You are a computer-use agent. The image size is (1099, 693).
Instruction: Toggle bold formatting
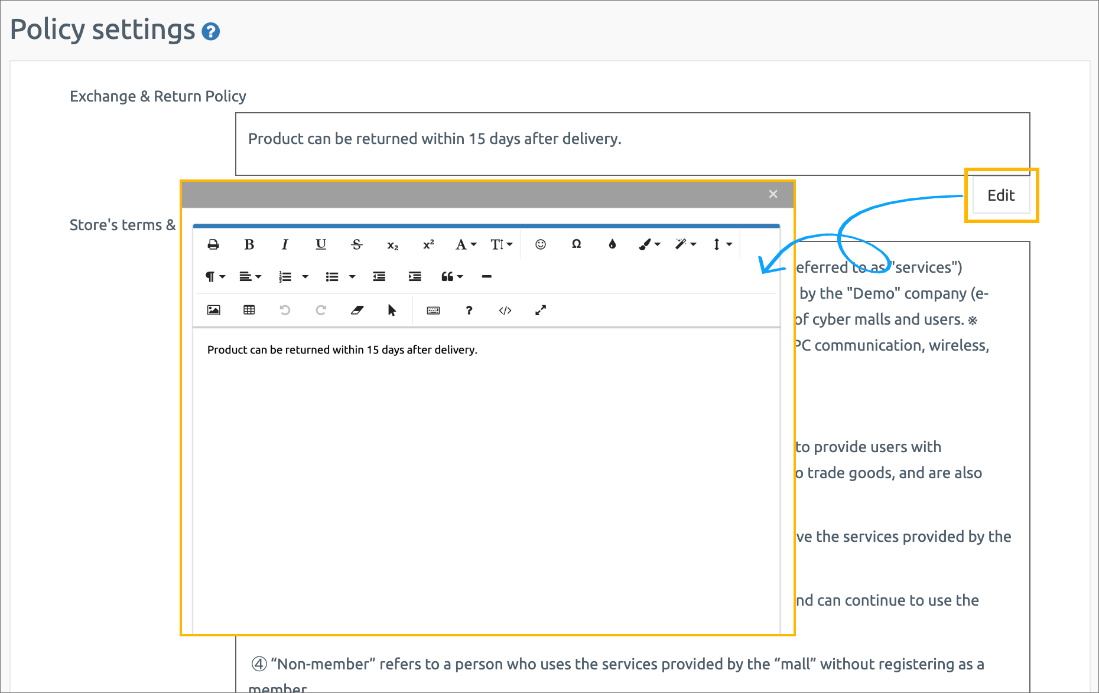pyautogui.click(x=249, y=244)
